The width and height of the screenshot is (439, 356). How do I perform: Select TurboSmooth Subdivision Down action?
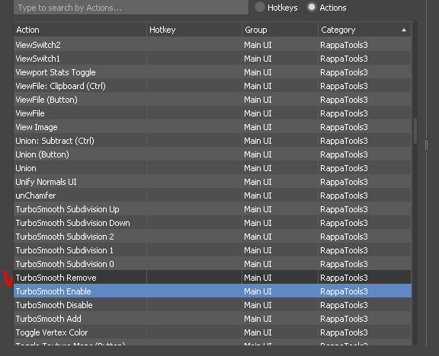pos(213,223)
